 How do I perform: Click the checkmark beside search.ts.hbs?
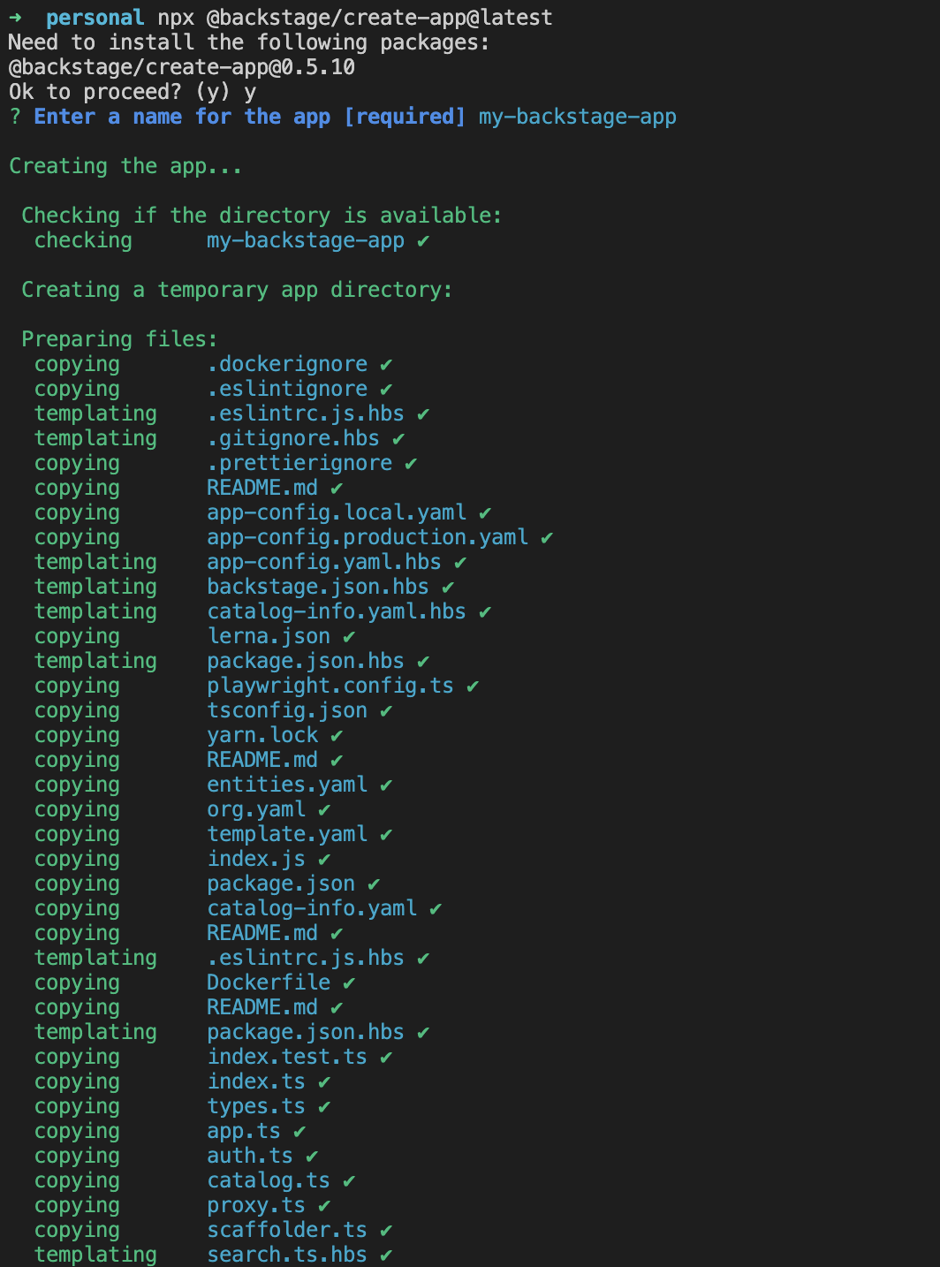pos(386,1255)
